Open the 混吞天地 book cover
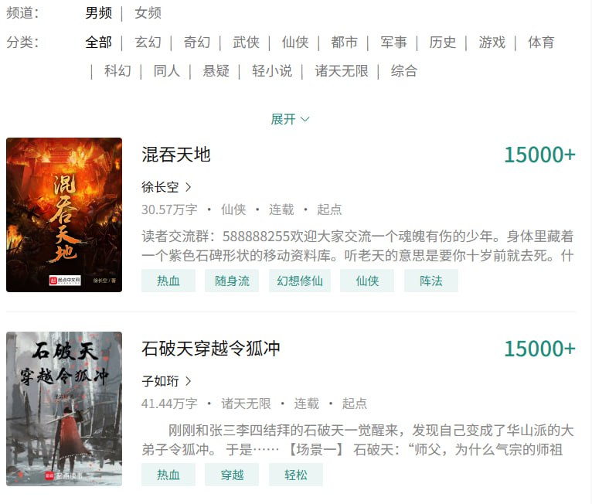 click(64, 215)
